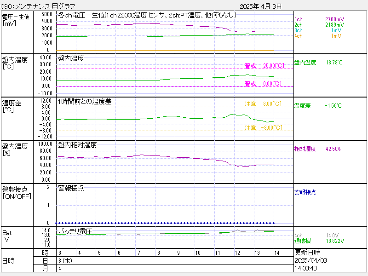Click the 警戒 25.00℃ threshold label
This screenshot has height=276, width=368.
264,66
